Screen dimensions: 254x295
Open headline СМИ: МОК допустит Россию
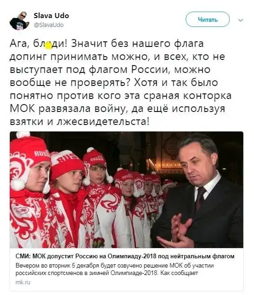125,256
